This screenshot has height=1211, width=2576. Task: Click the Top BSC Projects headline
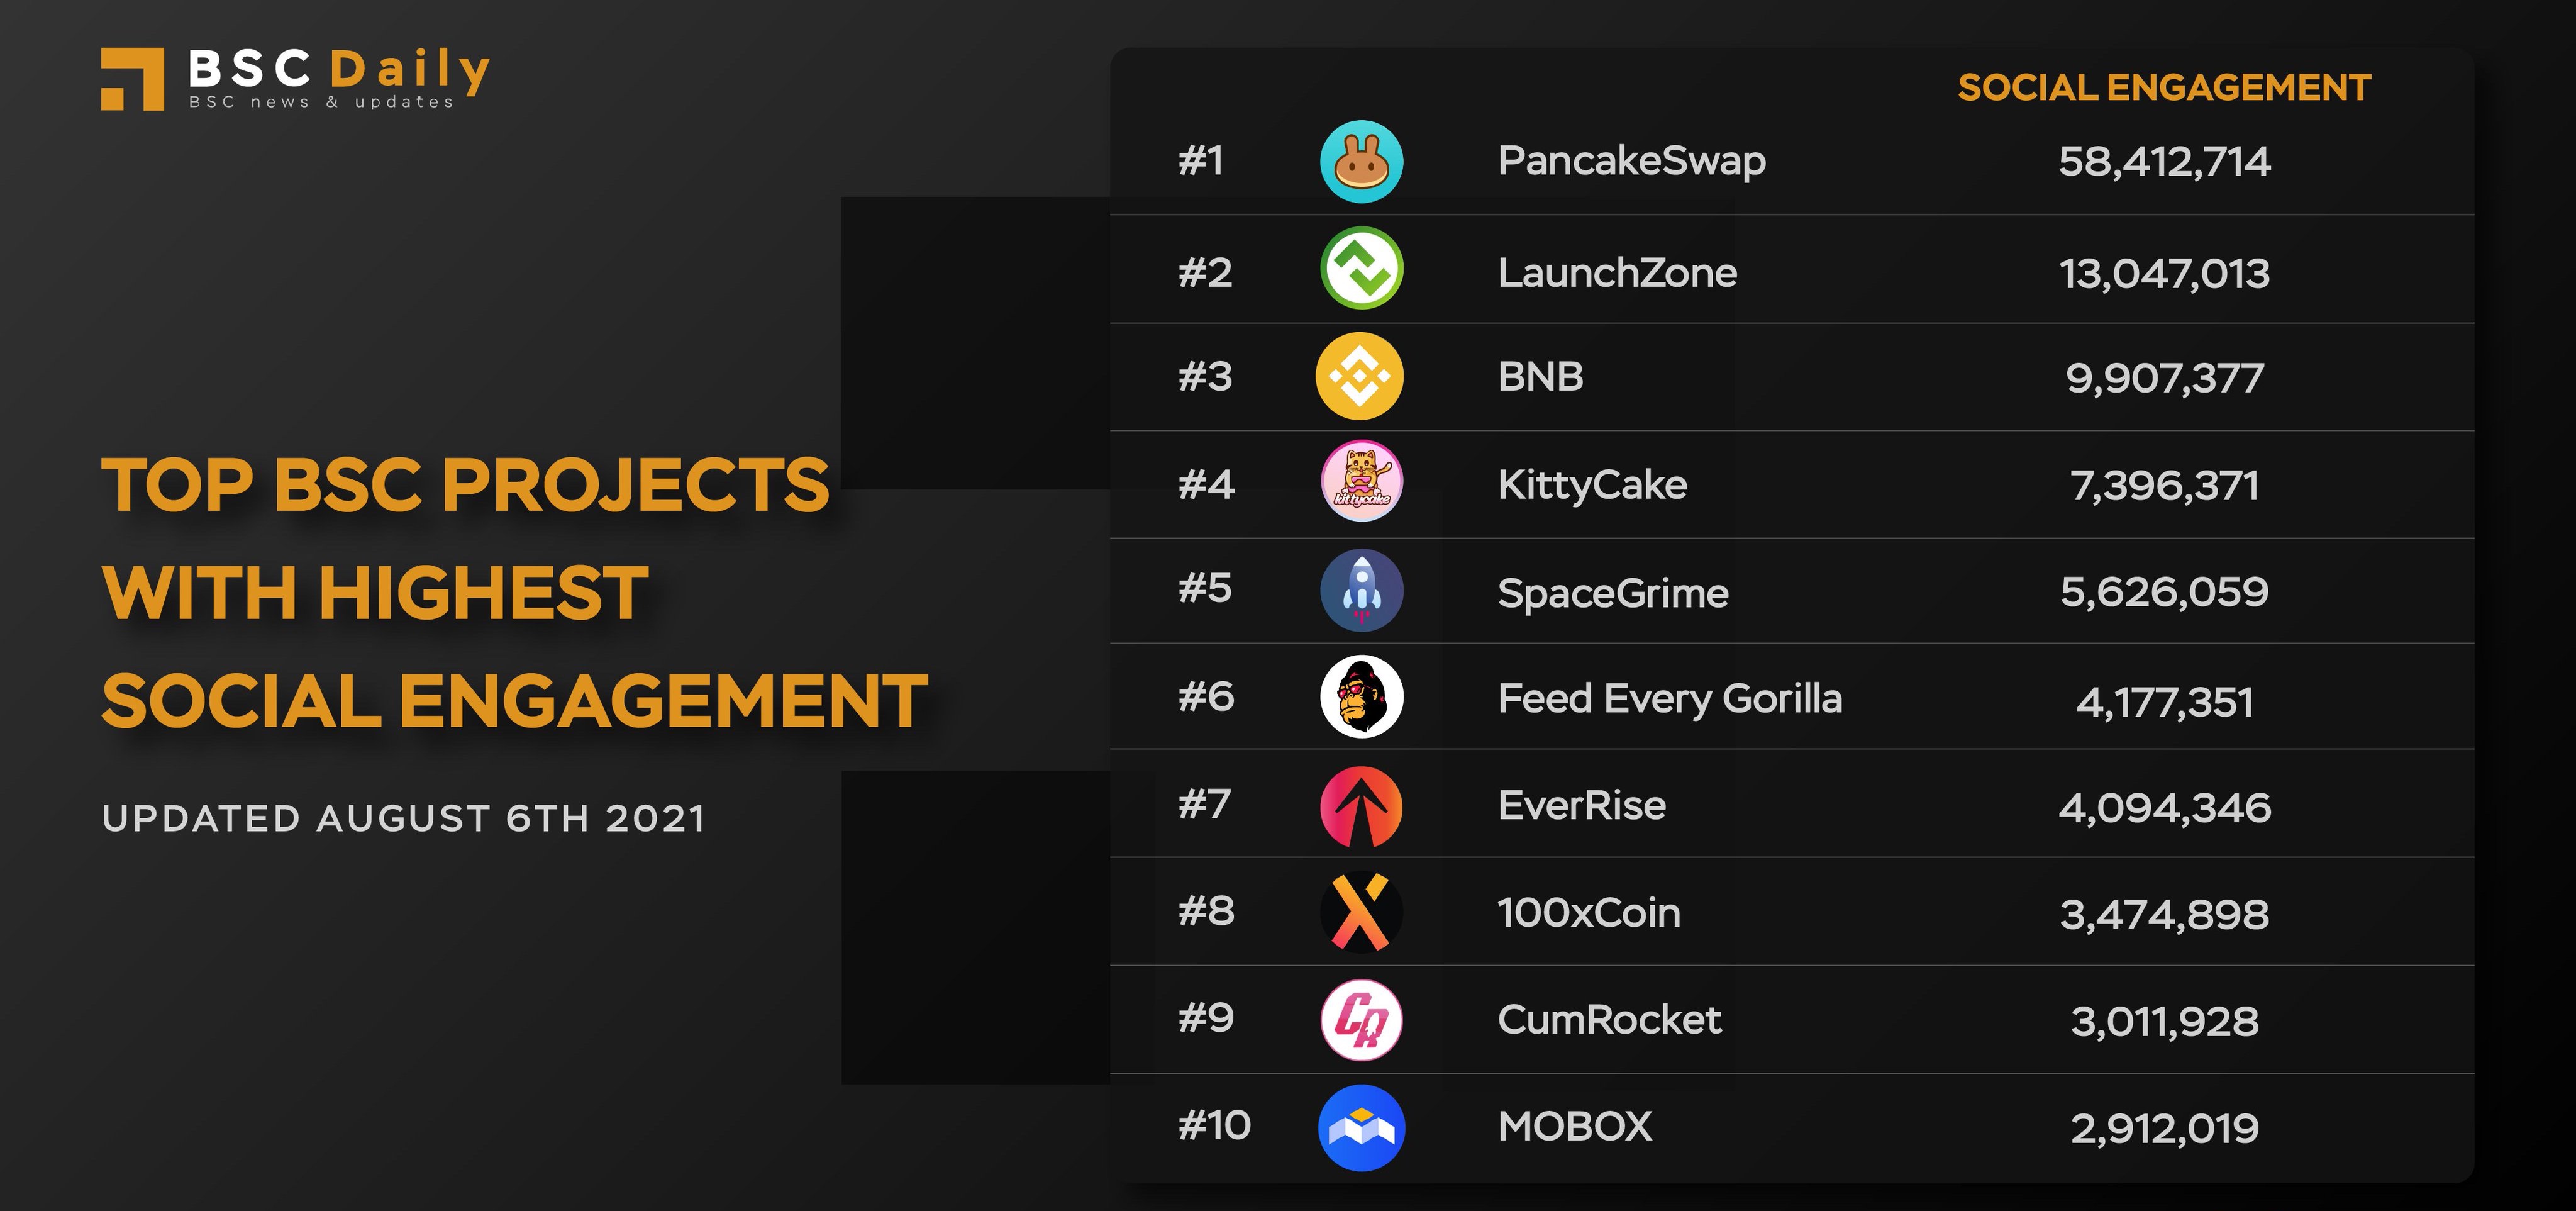pyautogui.click(x=514, y=593)
